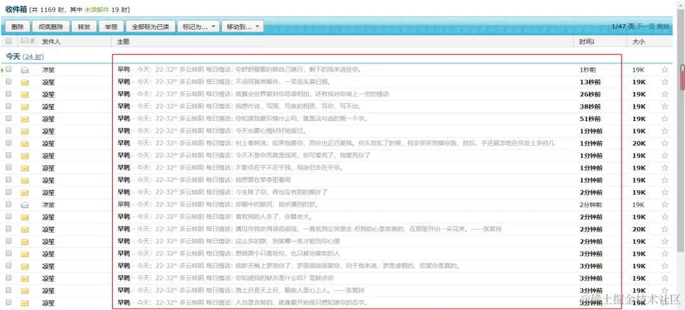Open the email 你知道我最珍惜什么吗

[242, 119]
